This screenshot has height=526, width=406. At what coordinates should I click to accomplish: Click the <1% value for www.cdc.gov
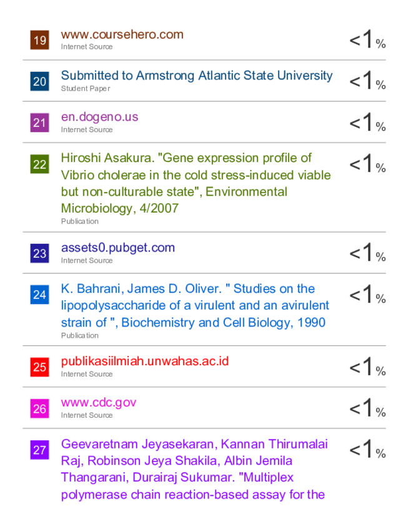(367, 408)
